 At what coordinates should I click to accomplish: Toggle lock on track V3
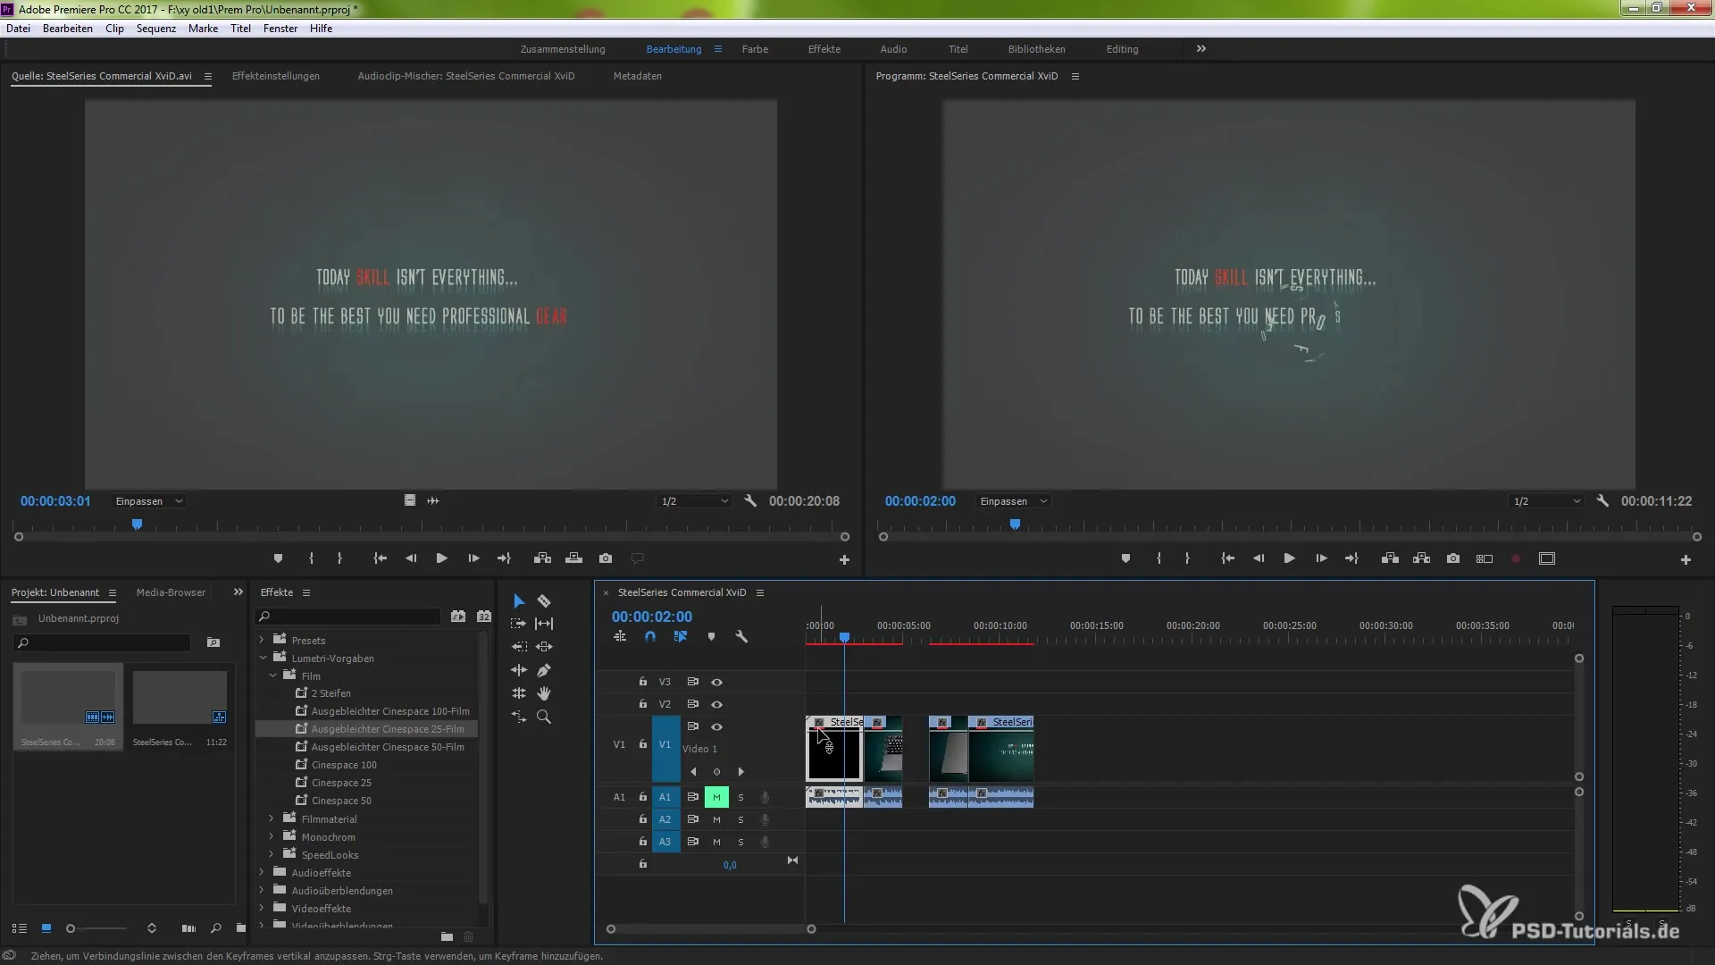(x=642, y=682)
